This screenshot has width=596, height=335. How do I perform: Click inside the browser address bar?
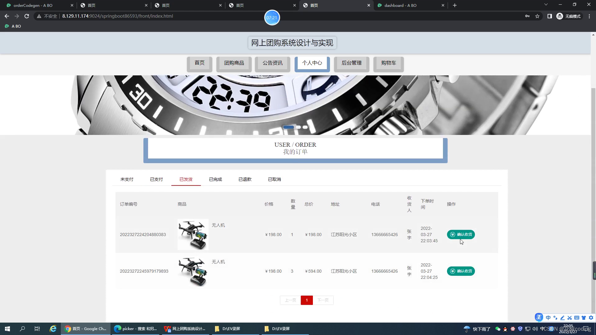click(x=279, y=16)
